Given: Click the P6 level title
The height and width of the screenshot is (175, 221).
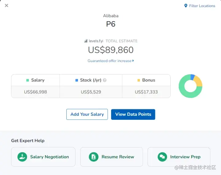Looking at the screenshot, I should [x=111, y=24].
